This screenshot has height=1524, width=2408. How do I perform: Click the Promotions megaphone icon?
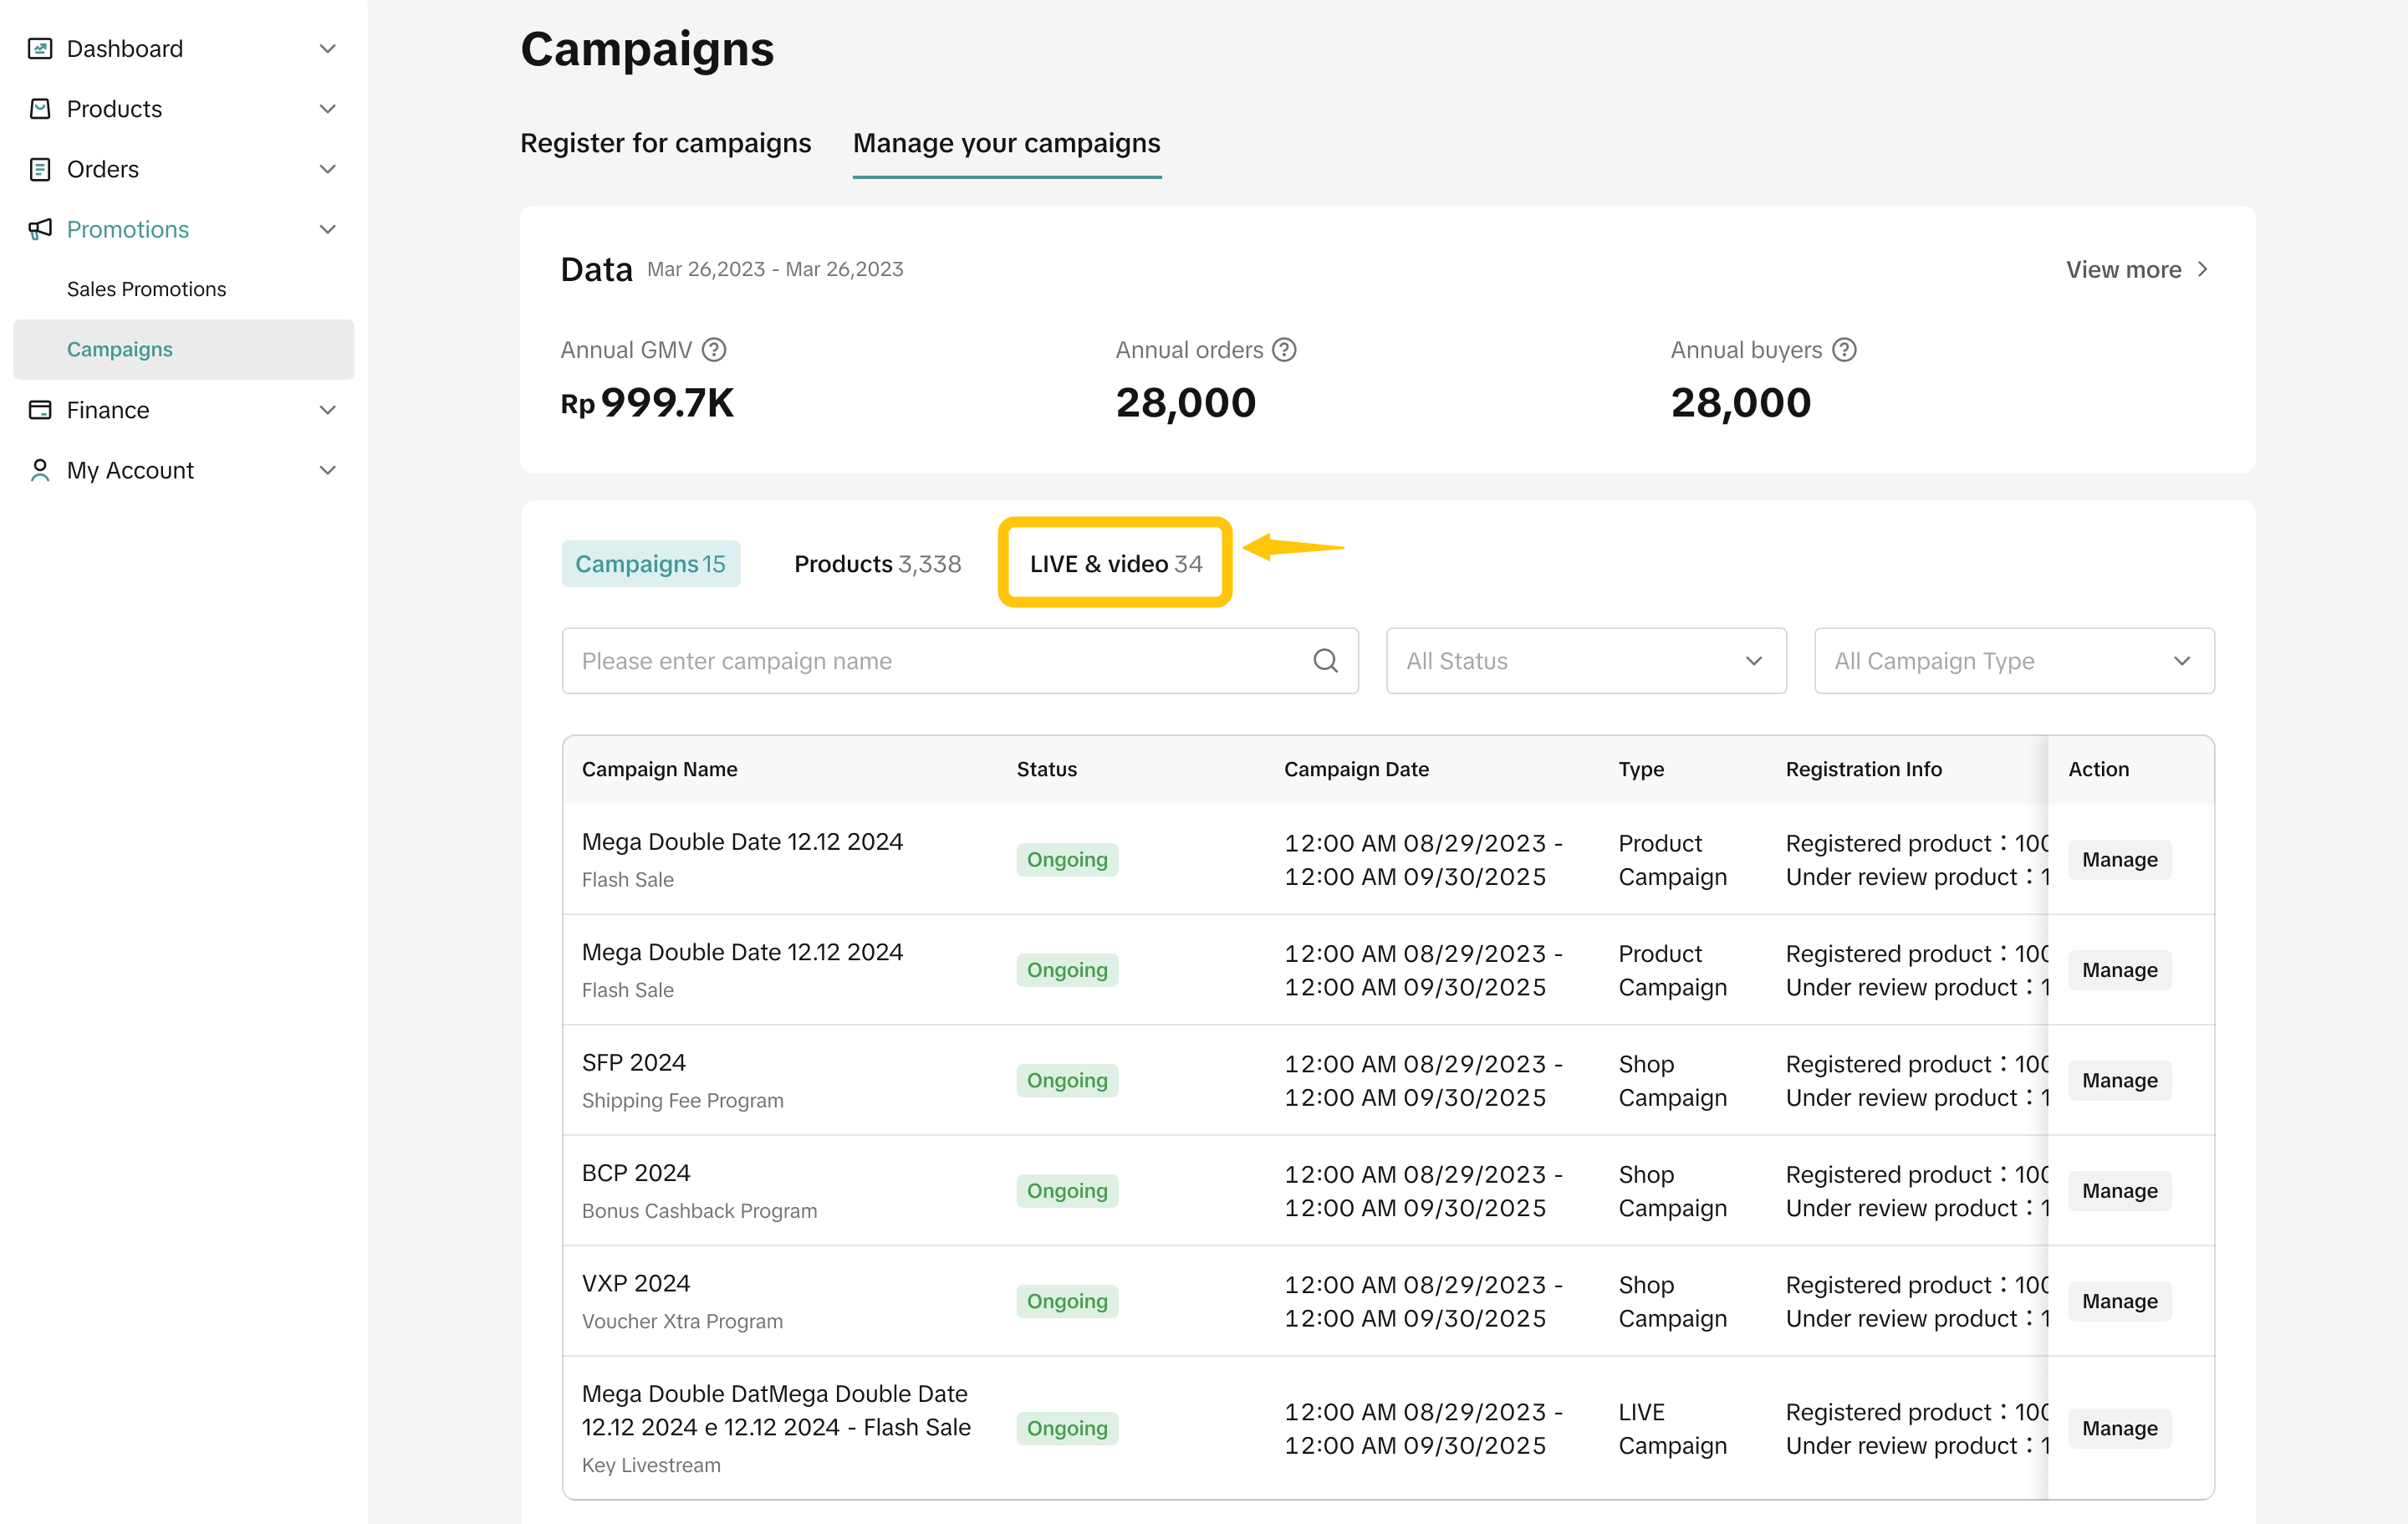pyautogui.click(x=40, y=229)
